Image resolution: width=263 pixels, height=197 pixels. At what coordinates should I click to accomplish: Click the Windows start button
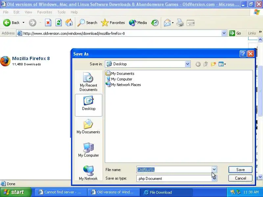(x=15, y=192)
